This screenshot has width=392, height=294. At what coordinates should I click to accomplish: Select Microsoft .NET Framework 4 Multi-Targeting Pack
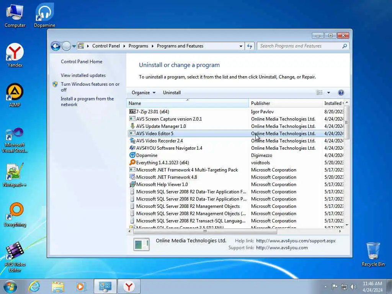[236, 170]
